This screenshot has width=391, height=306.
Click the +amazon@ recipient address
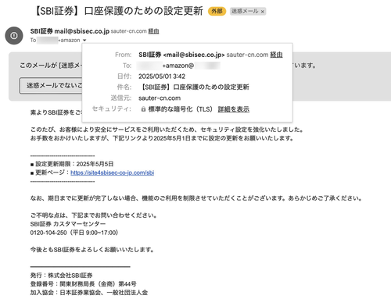(178, 66)
